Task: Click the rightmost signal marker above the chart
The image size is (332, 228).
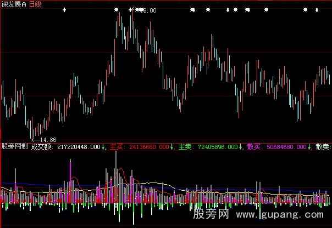Action: (317, 10)
